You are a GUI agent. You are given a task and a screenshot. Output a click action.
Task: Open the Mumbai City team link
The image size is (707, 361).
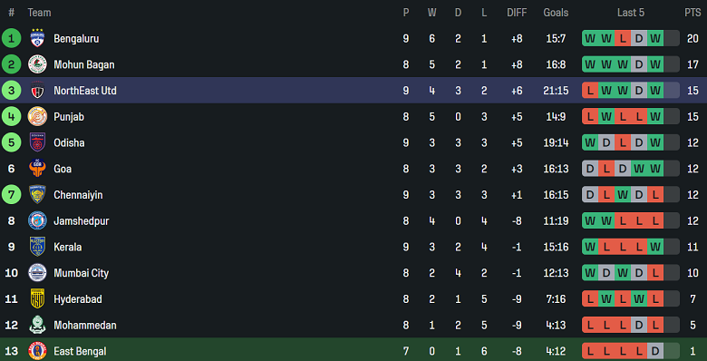point(82,273)
